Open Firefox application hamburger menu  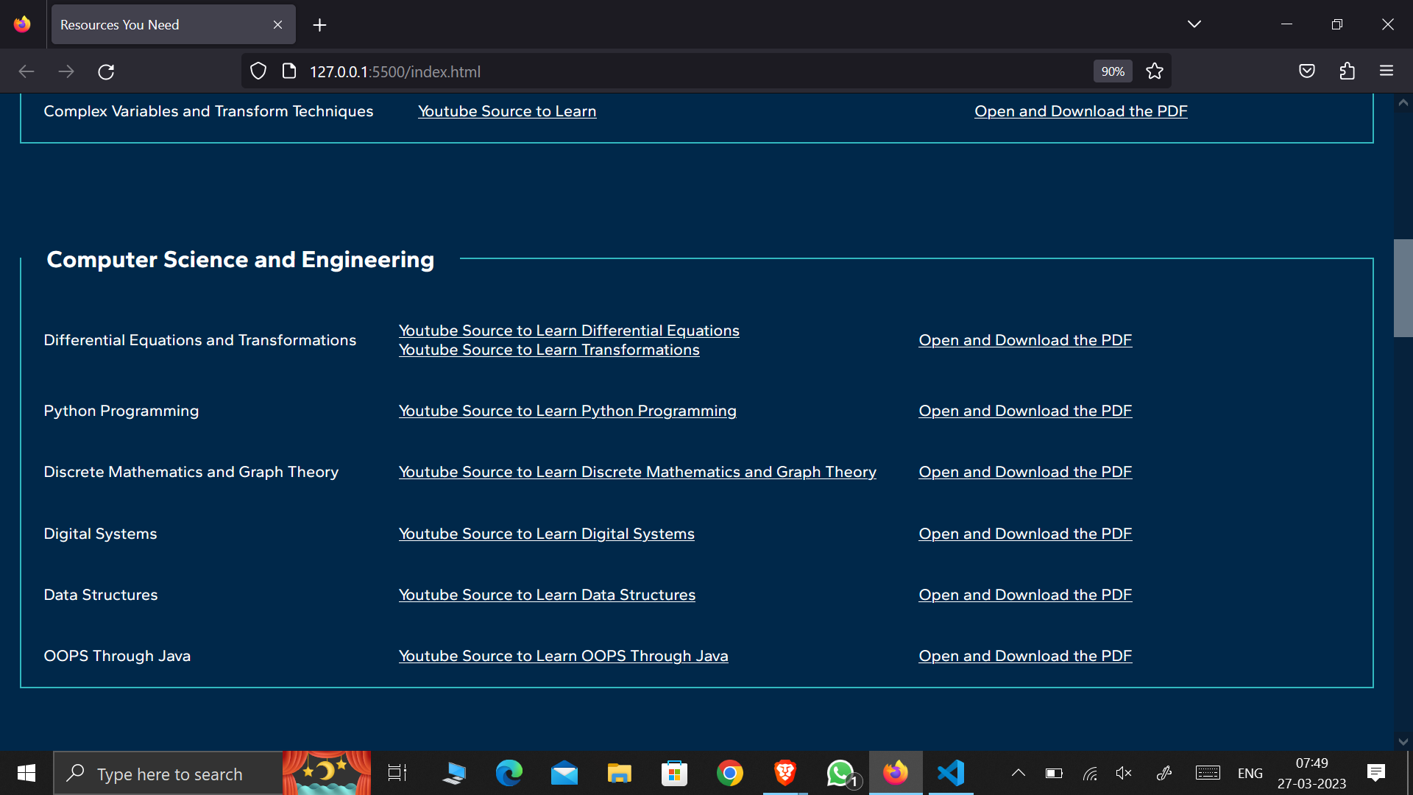click(1387, 71)
